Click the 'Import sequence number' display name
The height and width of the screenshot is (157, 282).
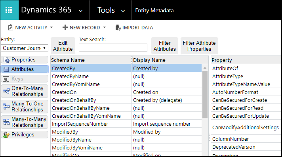162,124
